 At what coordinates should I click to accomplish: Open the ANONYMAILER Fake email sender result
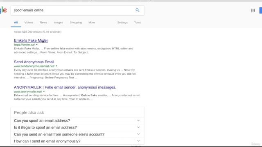click(65, 87)
